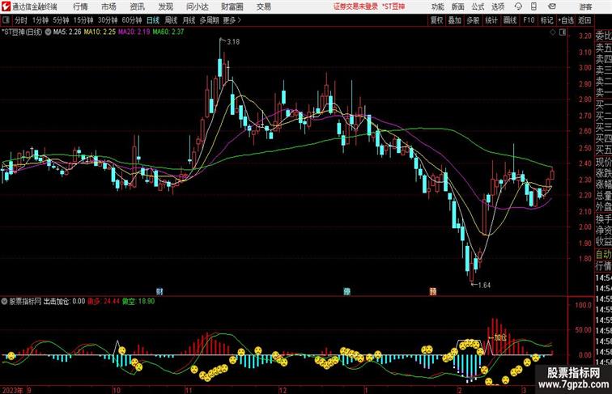Image resolution: width=612 pixels, height=394 pixels.
Task: Click the 3.18 high price label
Action: (x=233, y=42)
